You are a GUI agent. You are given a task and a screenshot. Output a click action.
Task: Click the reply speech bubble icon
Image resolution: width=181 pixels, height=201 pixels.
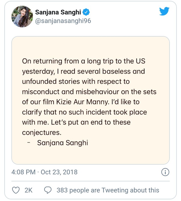(x=48, y=190)
